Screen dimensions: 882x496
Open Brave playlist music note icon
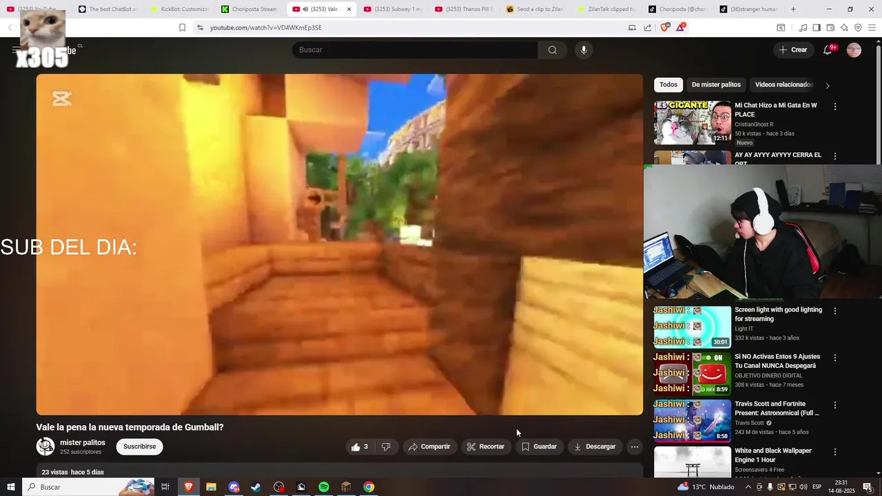(803, 28)
